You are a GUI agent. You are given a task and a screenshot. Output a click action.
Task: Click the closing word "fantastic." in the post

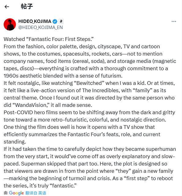coord(63,186)
